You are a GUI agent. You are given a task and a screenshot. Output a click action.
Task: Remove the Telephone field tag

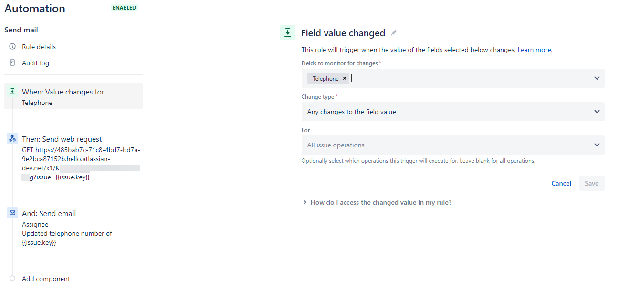coord(344,79)
